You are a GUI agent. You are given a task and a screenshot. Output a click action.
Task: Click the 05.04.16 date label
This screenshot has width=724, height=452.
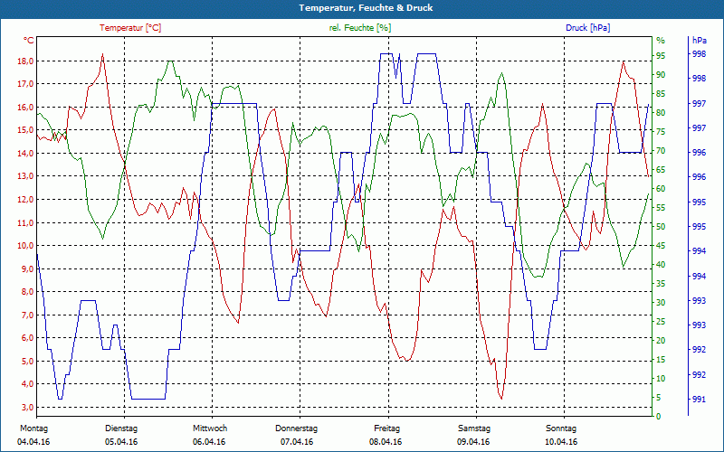[x=121, y=442]
